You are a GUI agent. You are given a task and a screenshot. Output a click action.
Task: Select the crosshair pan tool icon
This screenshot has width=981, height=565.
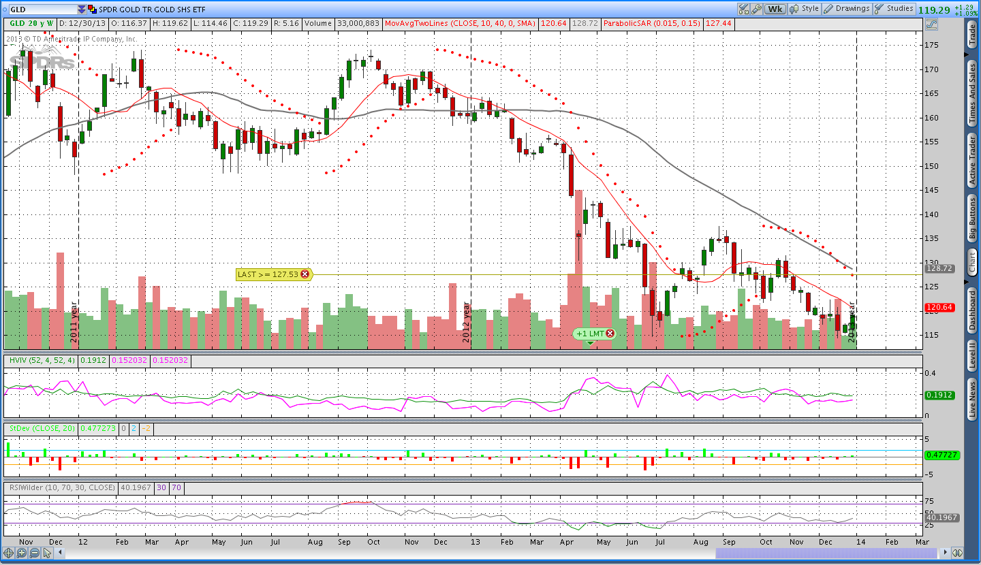(8, 553)
